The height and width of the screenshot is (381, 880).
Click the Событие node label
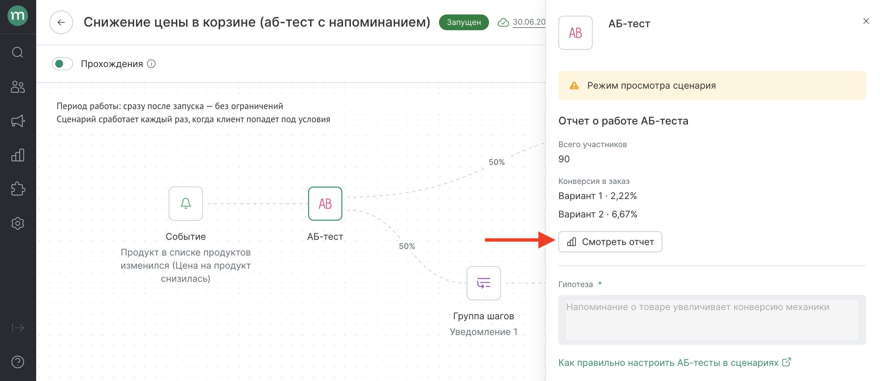(186, 236)
